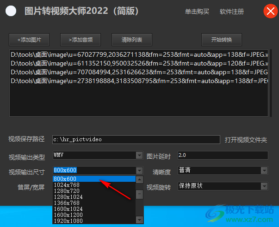Select 1280x720 in the size list

[x=94, y=191]
